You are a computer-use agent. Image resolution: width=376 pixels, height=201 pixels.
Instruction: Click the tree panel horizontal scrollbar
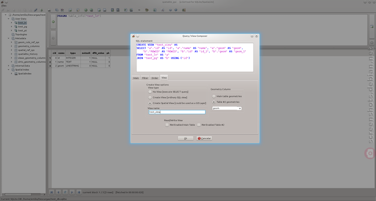point(23,194)
